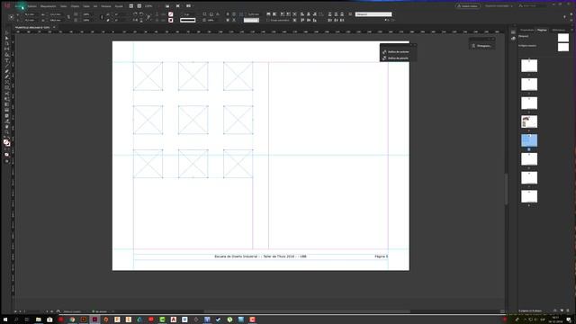Open the stroke weight field
Screen dimensions: 576x324
coord(188,14)
